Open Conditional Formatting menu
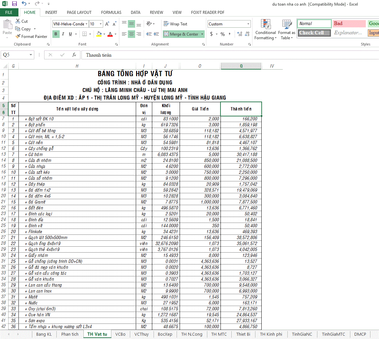This screenshot has height=339, width=379. (x=265, y=29)
